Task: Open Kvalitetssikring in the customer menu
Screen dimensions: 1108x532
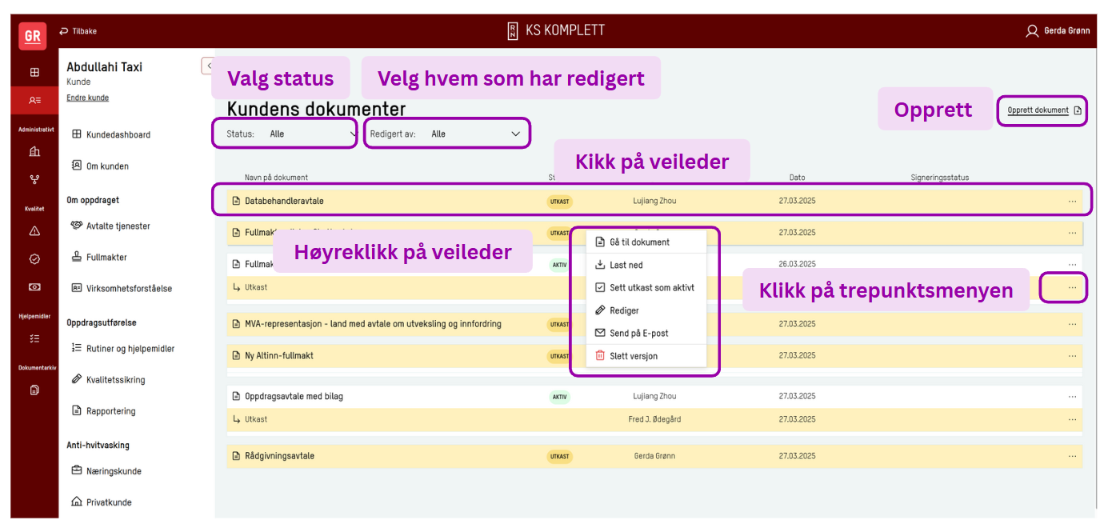Action: [109, 379]
